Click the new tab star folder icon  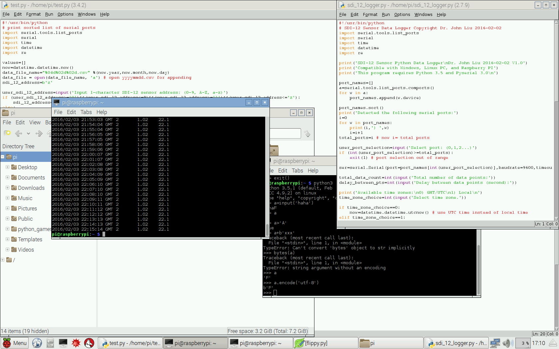(x=7, y=133)
